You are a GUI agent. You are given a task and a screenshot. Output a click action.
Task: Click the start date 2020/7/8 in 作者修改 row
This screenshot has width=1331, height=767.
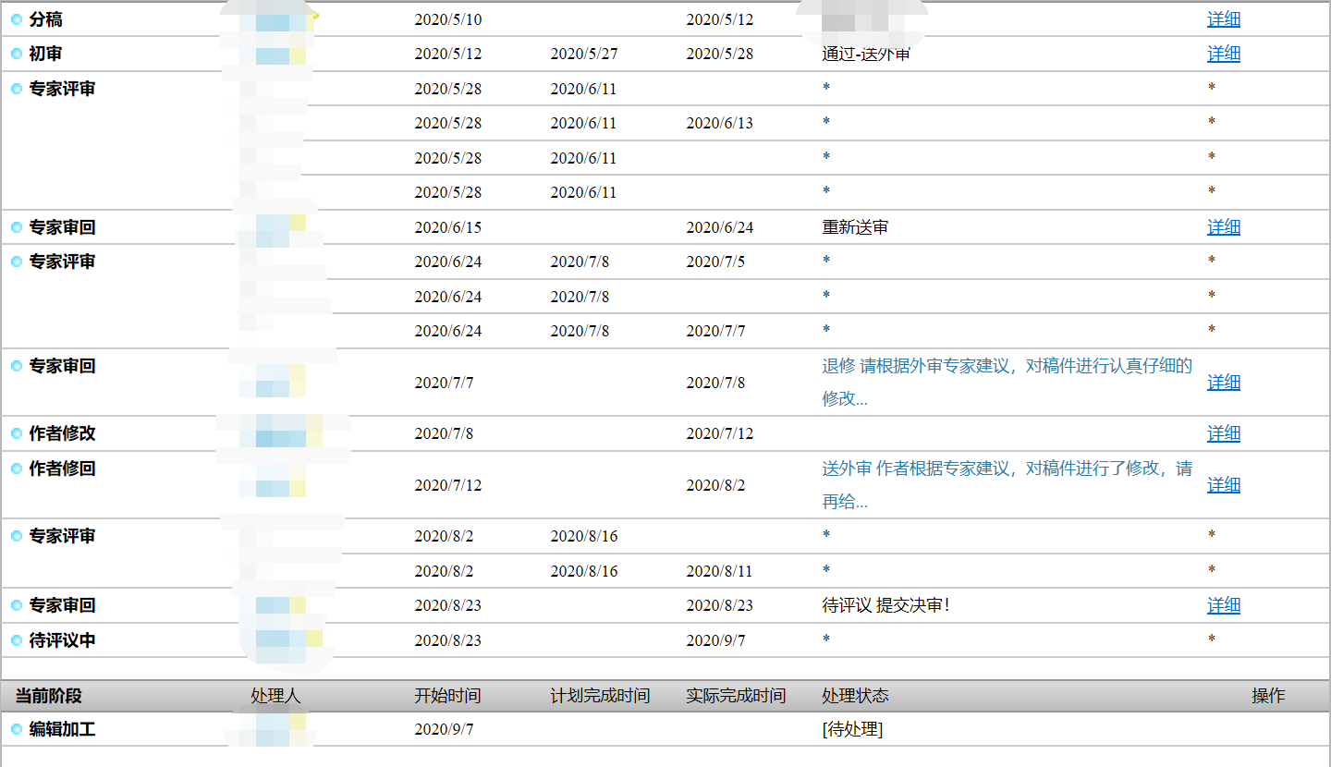[x=444, y=433]
